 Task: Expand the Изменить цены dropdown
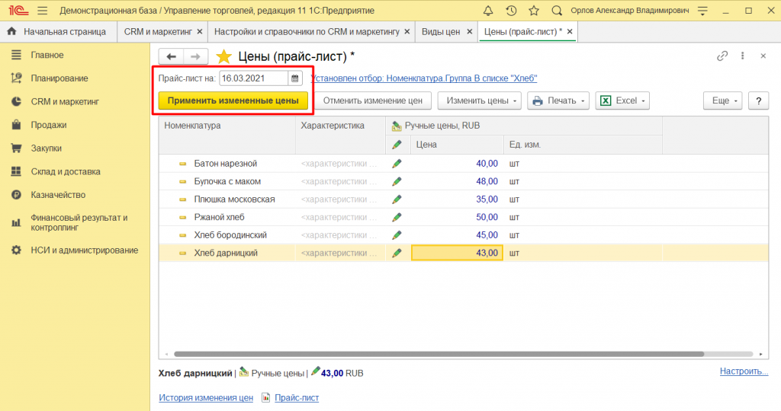click(479, 100)
